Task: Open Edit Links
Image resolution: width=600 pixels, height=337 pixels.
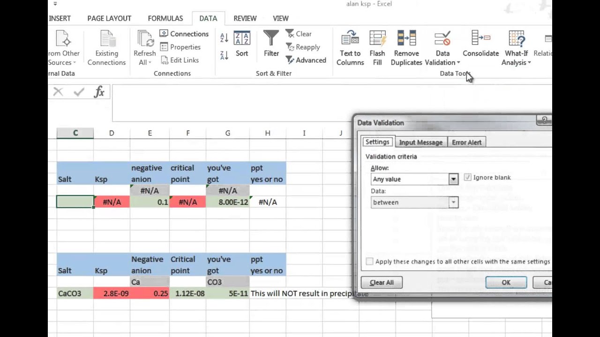Action: [180, 60]
